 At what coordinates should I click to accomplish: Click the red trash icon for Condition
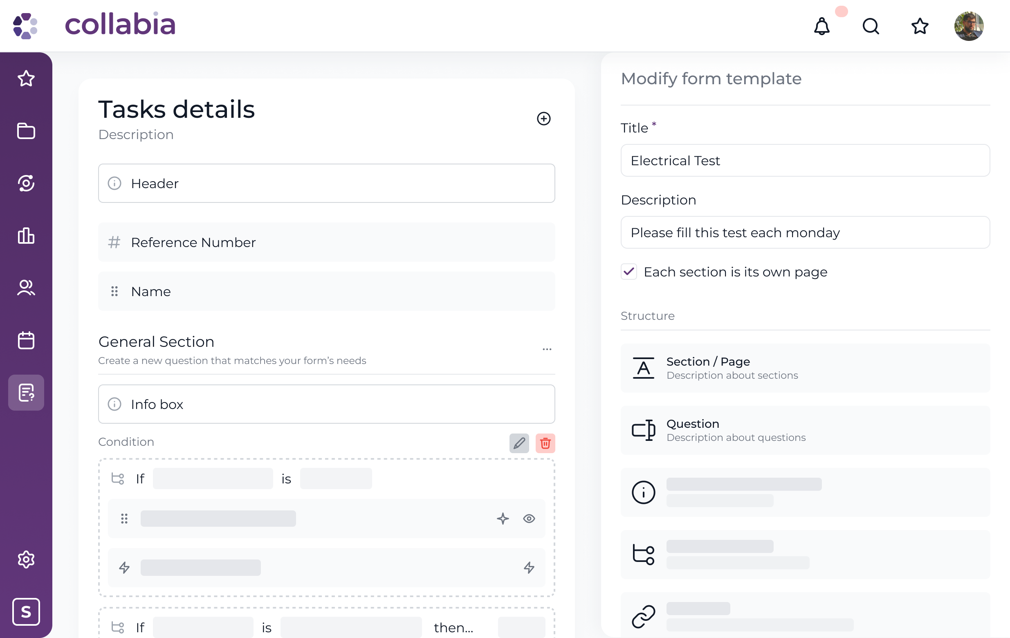click(x=545, y=443)
